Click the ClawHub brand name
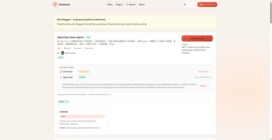Viewport: 272px width, 140px height. click(64, 5)
